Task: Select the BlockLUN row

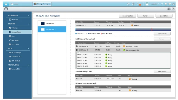Action: (123, 90)
